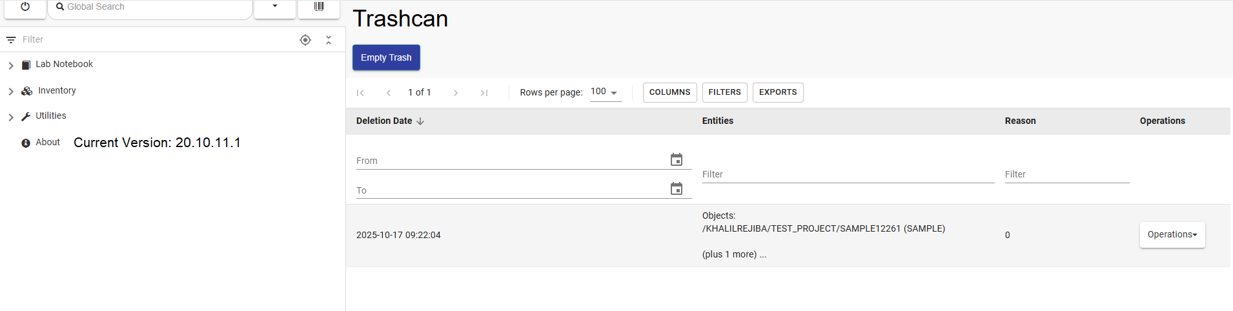Expand the Lab Notebook tree node

[x=11, y=65]
